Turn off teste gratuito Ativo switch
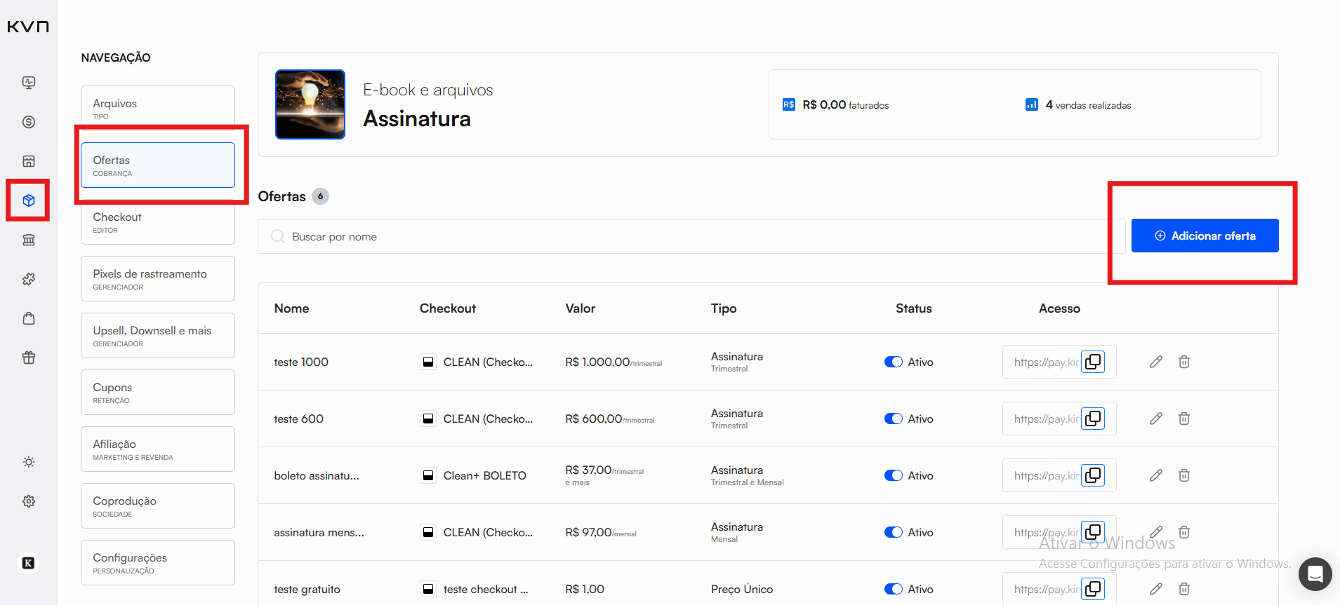This screenshot has height=605, width=1340. click(x=893, y=589)
